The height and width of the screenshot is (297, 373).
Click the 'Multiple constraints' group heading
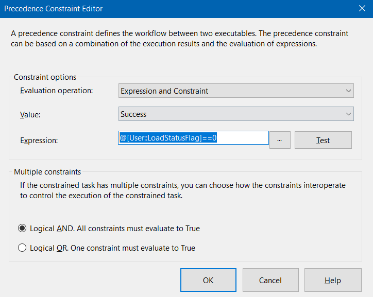point(47,172)
